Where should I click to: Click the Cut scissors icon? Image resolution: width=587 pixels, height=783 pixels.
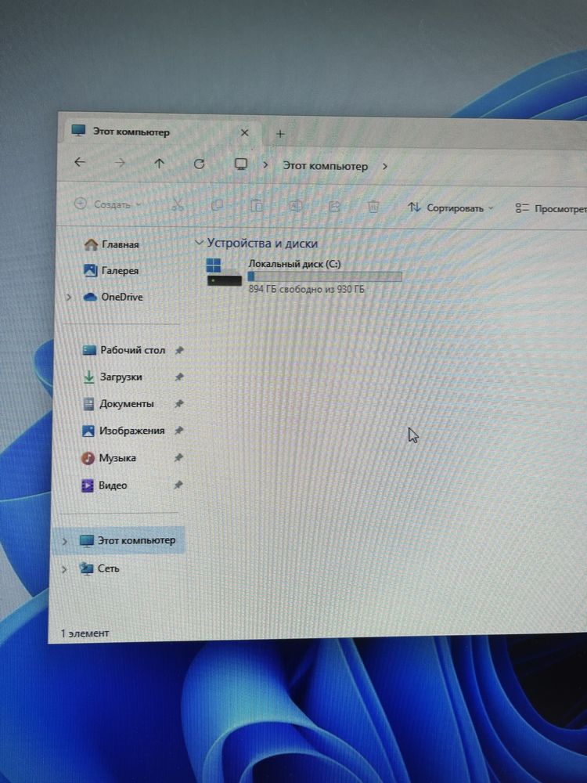tap(178, 204)
